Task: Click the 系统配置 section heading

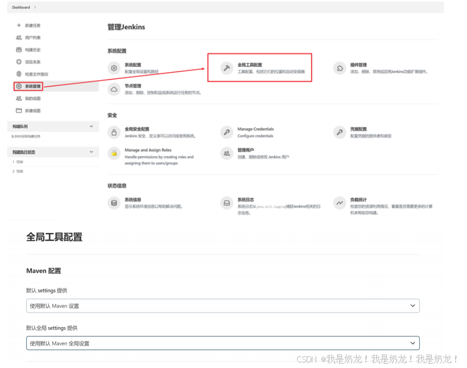Action: coord(117,51)
